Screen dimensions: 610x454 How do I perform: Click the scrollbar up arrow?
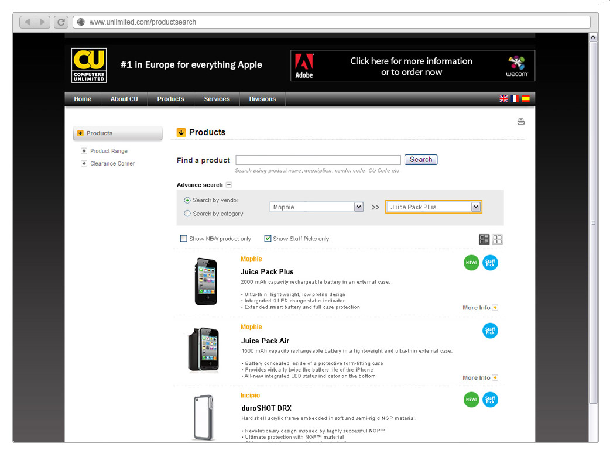pos(593,37)
